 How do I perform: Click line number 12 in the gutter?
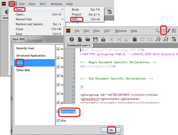pyautogui.click(x=73, y=95)
